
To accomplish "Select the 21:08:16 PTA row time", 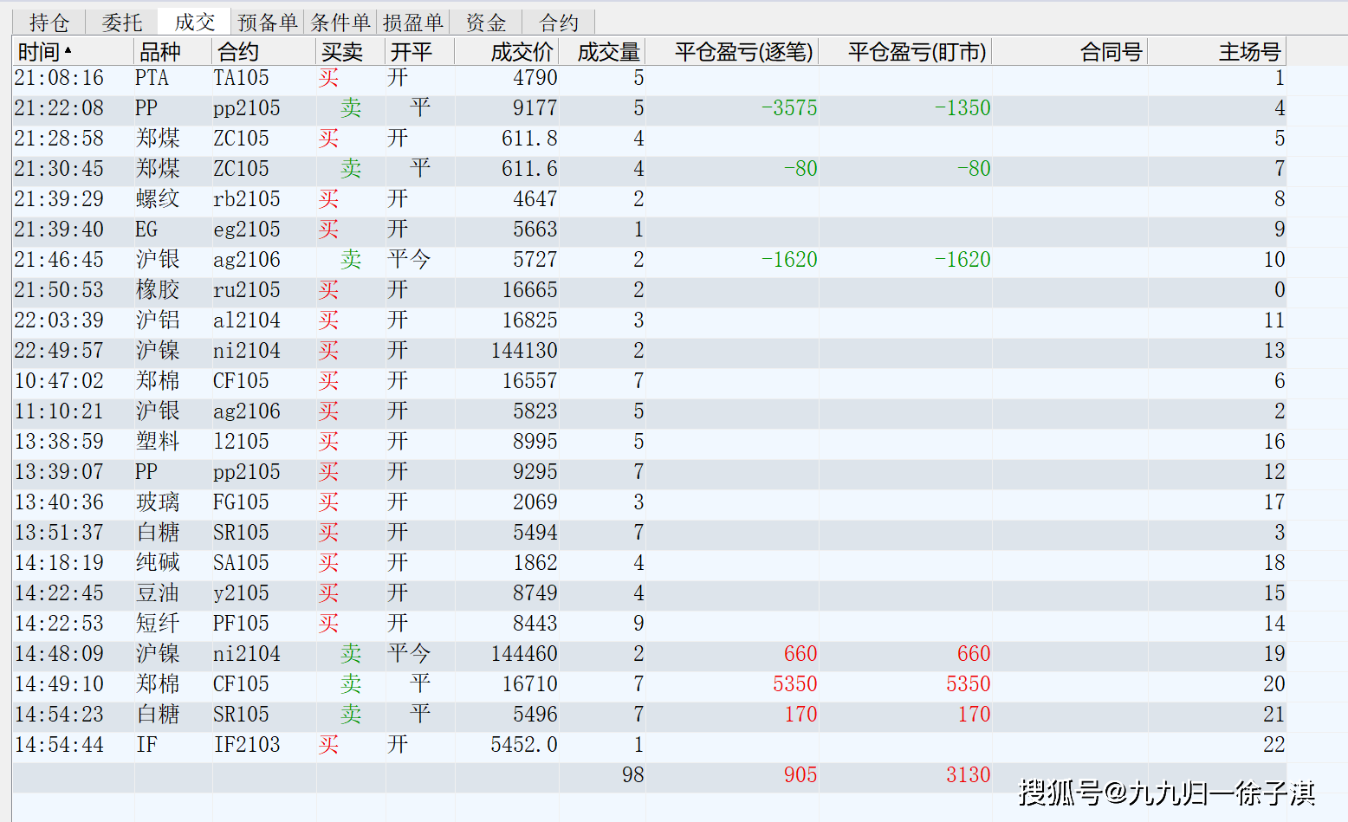I will [x=59, y=78].
